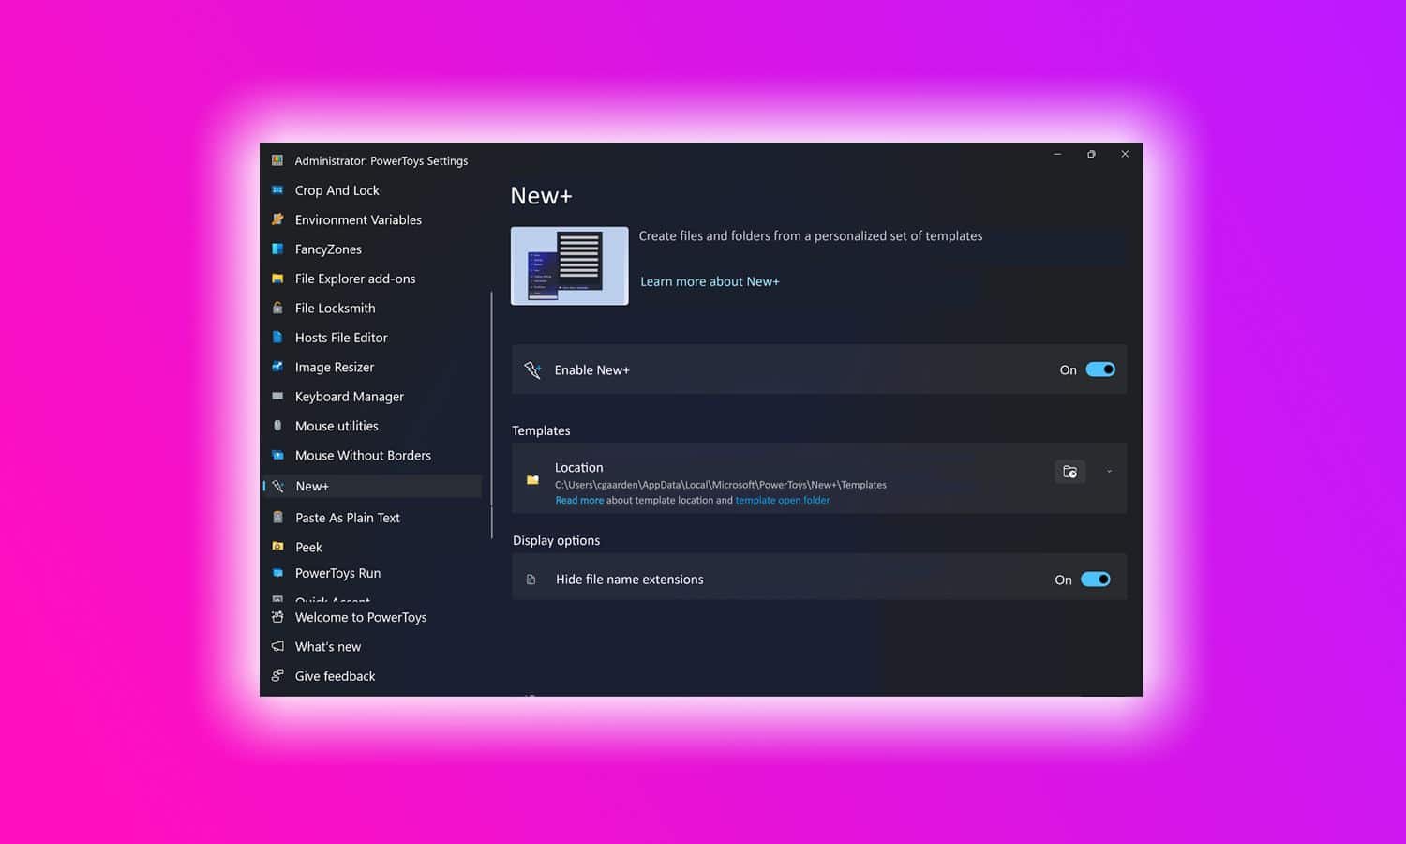1406x844 pixels.
Task: Minimize the PowerToys Settings window
Action: pyautogui.click(x=1057, y=154)
